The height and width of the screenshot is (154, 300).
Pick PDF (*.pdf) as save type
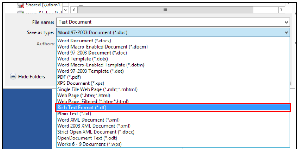click(69, 77)
